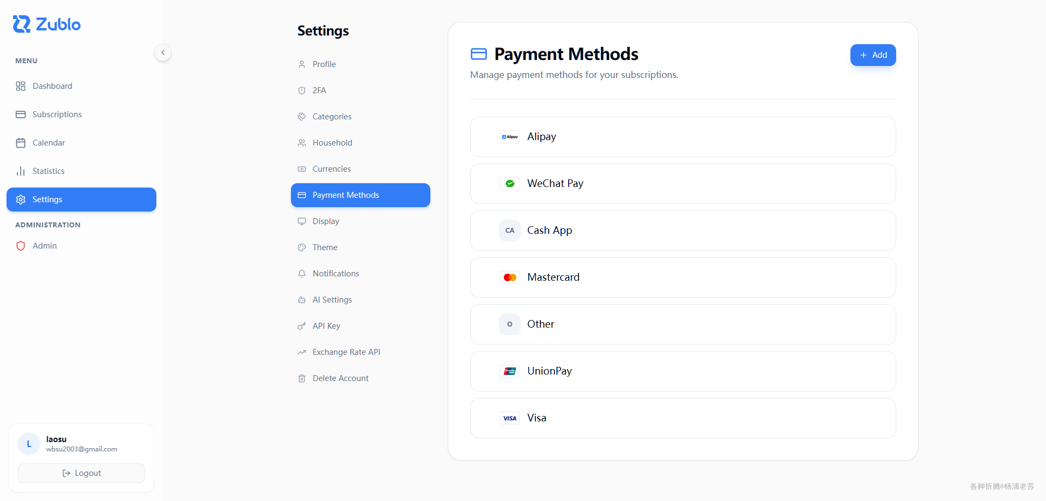Click the Mastercard logo icon

point(510,277)
